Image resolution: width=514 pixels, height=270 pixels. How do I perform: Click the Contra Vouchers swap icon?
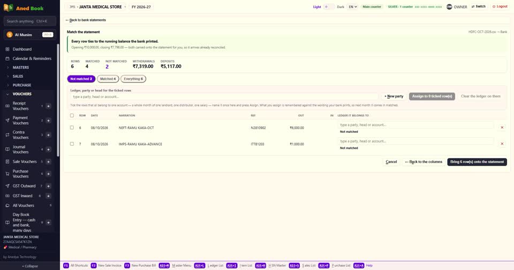tap(7, 135)
